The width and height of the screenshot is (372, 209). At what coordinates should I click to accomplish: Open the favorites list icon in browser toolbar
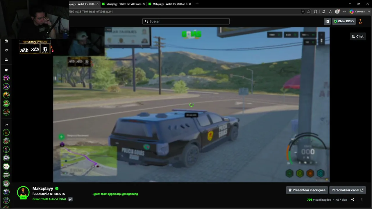[330, 12]
